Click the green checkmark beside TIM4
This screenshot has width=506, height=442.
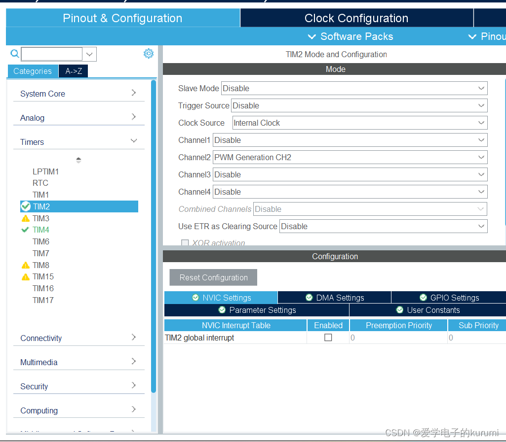pos(26,230)
